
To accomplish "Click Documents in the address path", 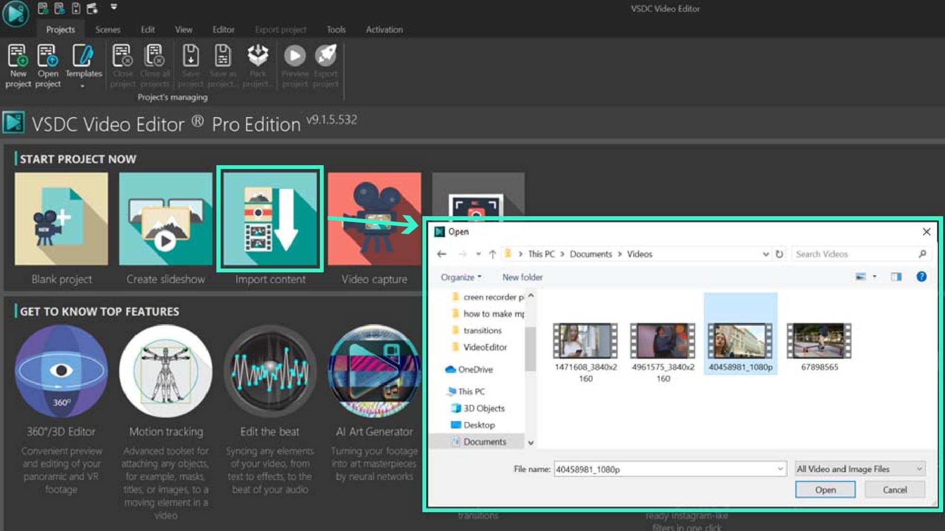I will coord(591,254).
